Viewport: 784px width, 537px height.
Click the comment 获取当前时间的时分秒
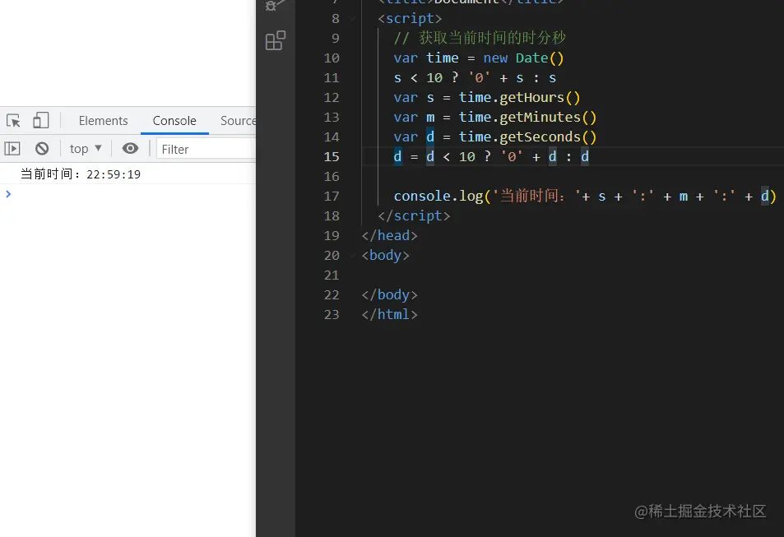pos(492,38)
